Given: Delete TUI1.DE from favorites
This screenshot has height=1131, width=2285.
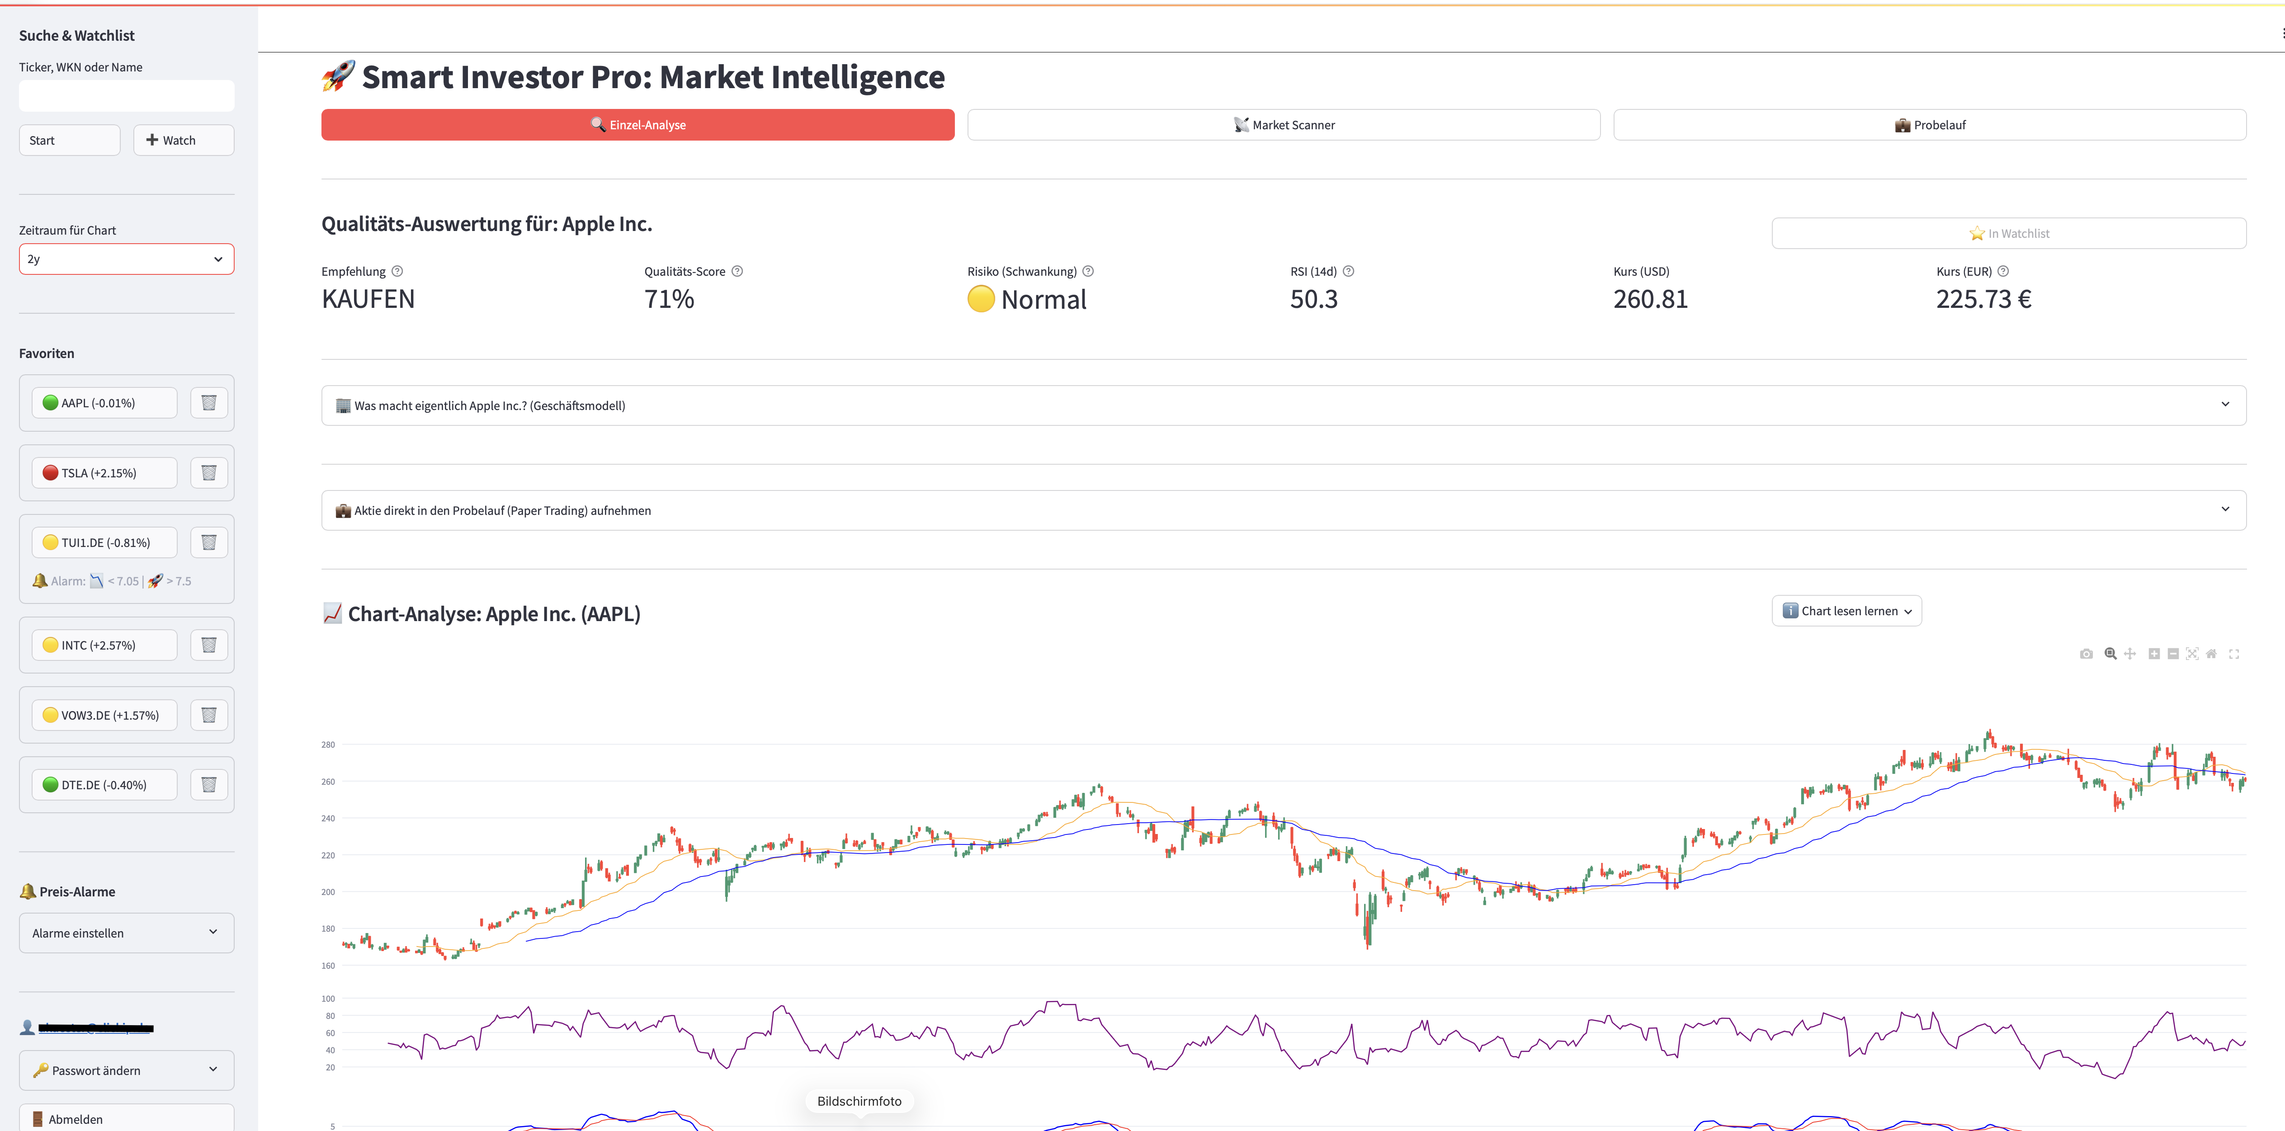Looking at the screenshot, I should [x=209, y=542].
